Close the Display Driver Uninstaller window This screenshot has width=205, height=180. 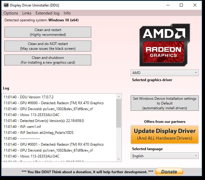click(x=195, y=5)
